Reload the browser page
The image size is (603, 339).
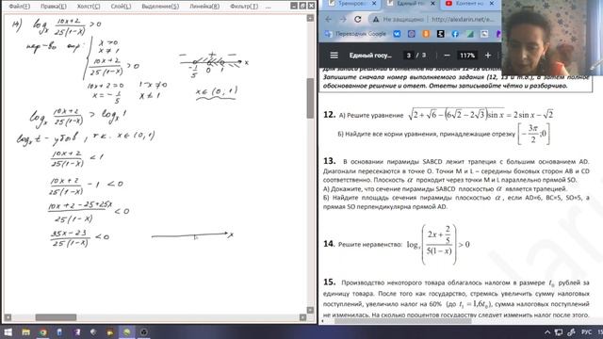point(358,19)
